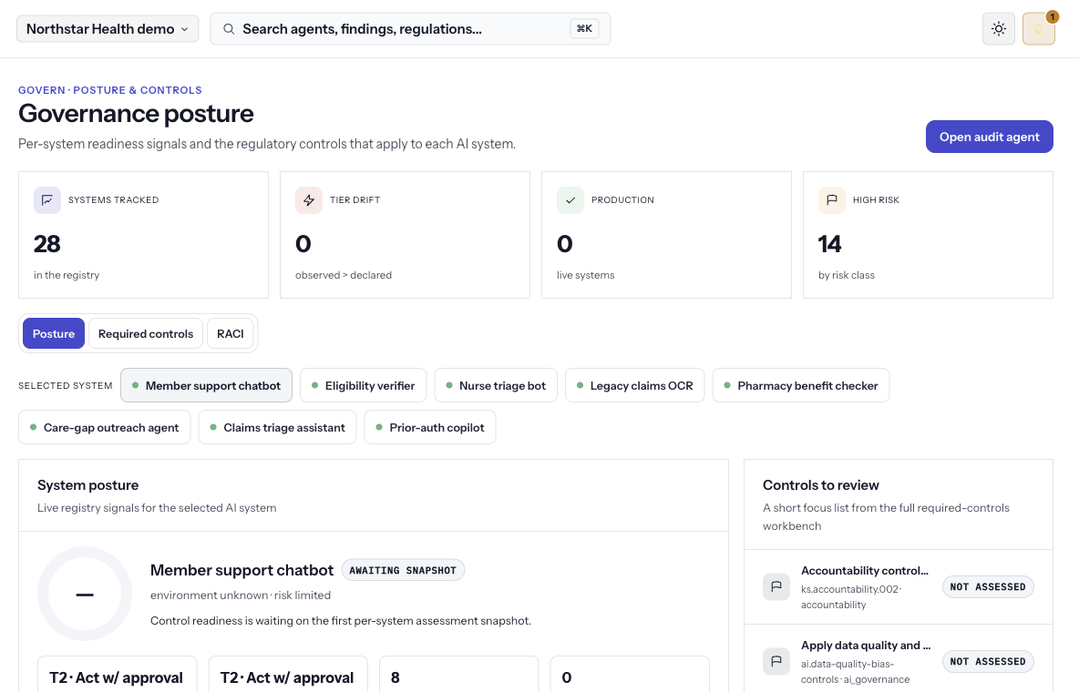This screenshot has width=1079, height=692.
Task: Click the High Risk flag icon
Action: 832,200
